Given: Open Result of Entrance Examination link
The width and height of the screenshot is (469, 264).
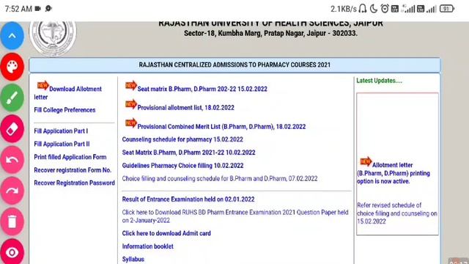Looking at the screenshot, I should (188, 199).
